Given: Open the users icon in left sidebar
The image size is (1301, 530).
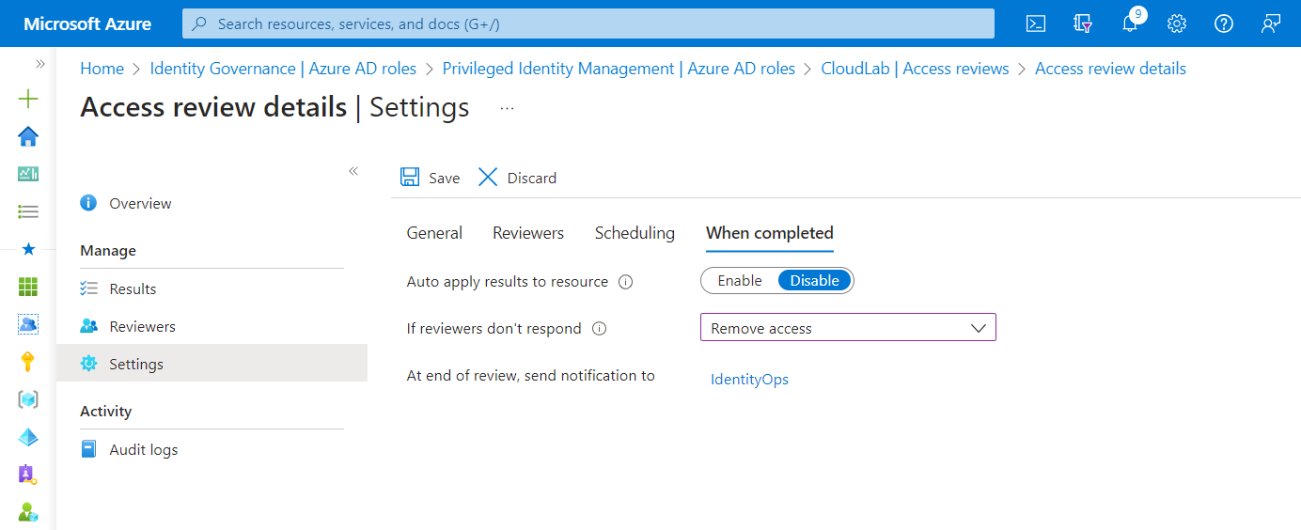Looking at the screenshot, I should coord(28,324).
